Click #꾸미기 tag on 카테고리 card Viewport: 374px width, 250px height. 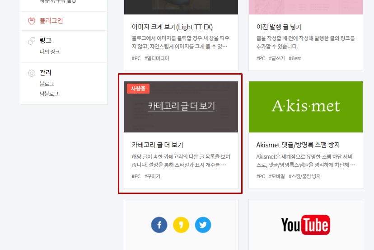(x=152, y=176)
